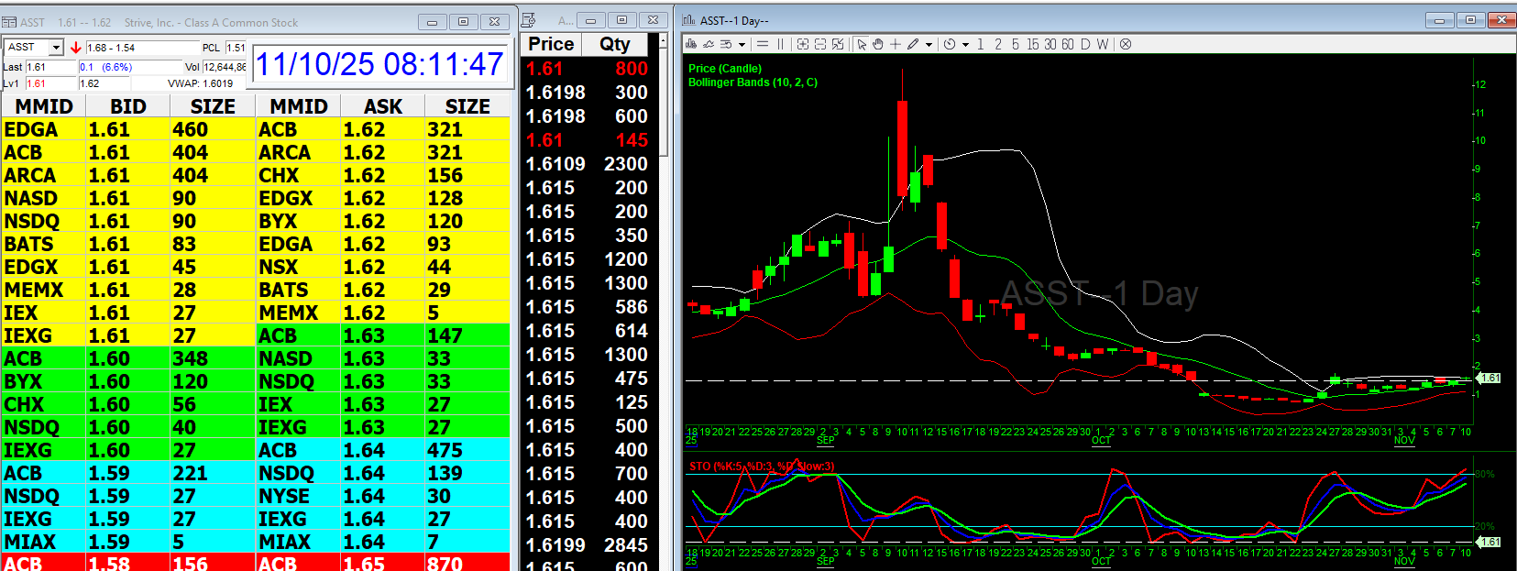
Task: Click the circled X icon in chart toolbar
Action: (1126, 44)
